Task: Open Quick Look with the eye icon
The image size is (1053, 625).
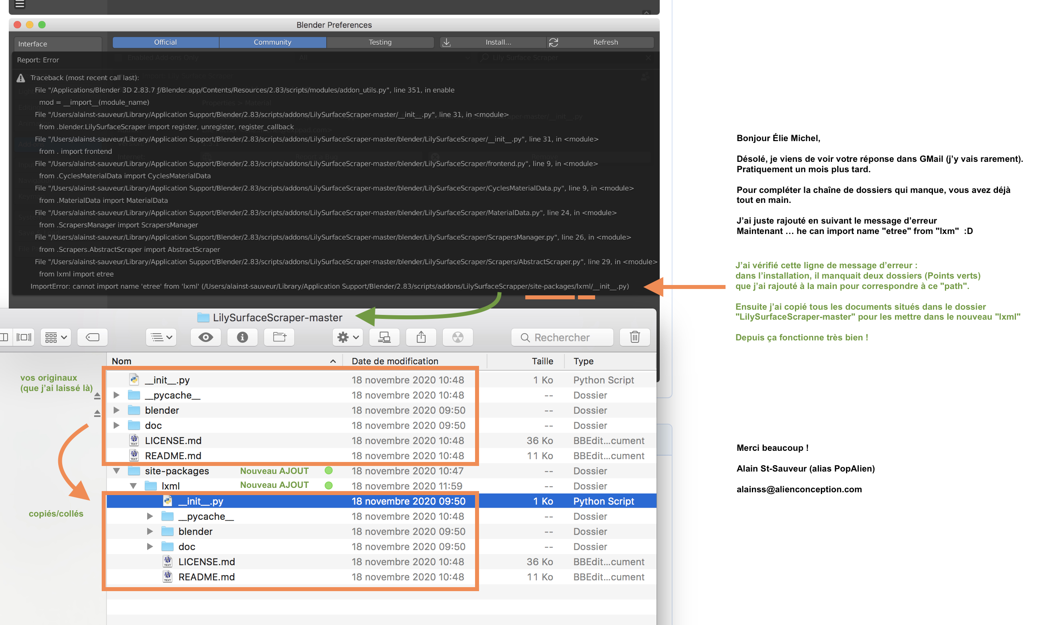Action: 205,337
